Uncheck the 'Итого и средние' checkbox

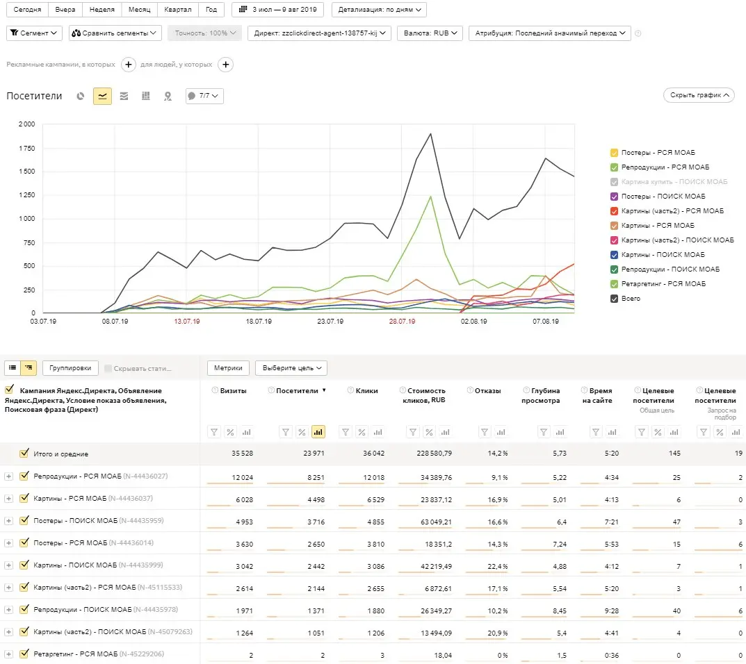coord(24,454)
